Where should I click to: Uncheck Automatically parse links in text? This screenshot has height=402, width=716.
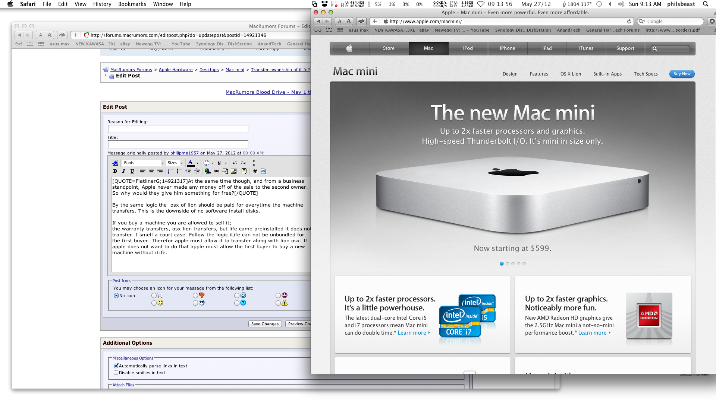(x=116, y=366)
